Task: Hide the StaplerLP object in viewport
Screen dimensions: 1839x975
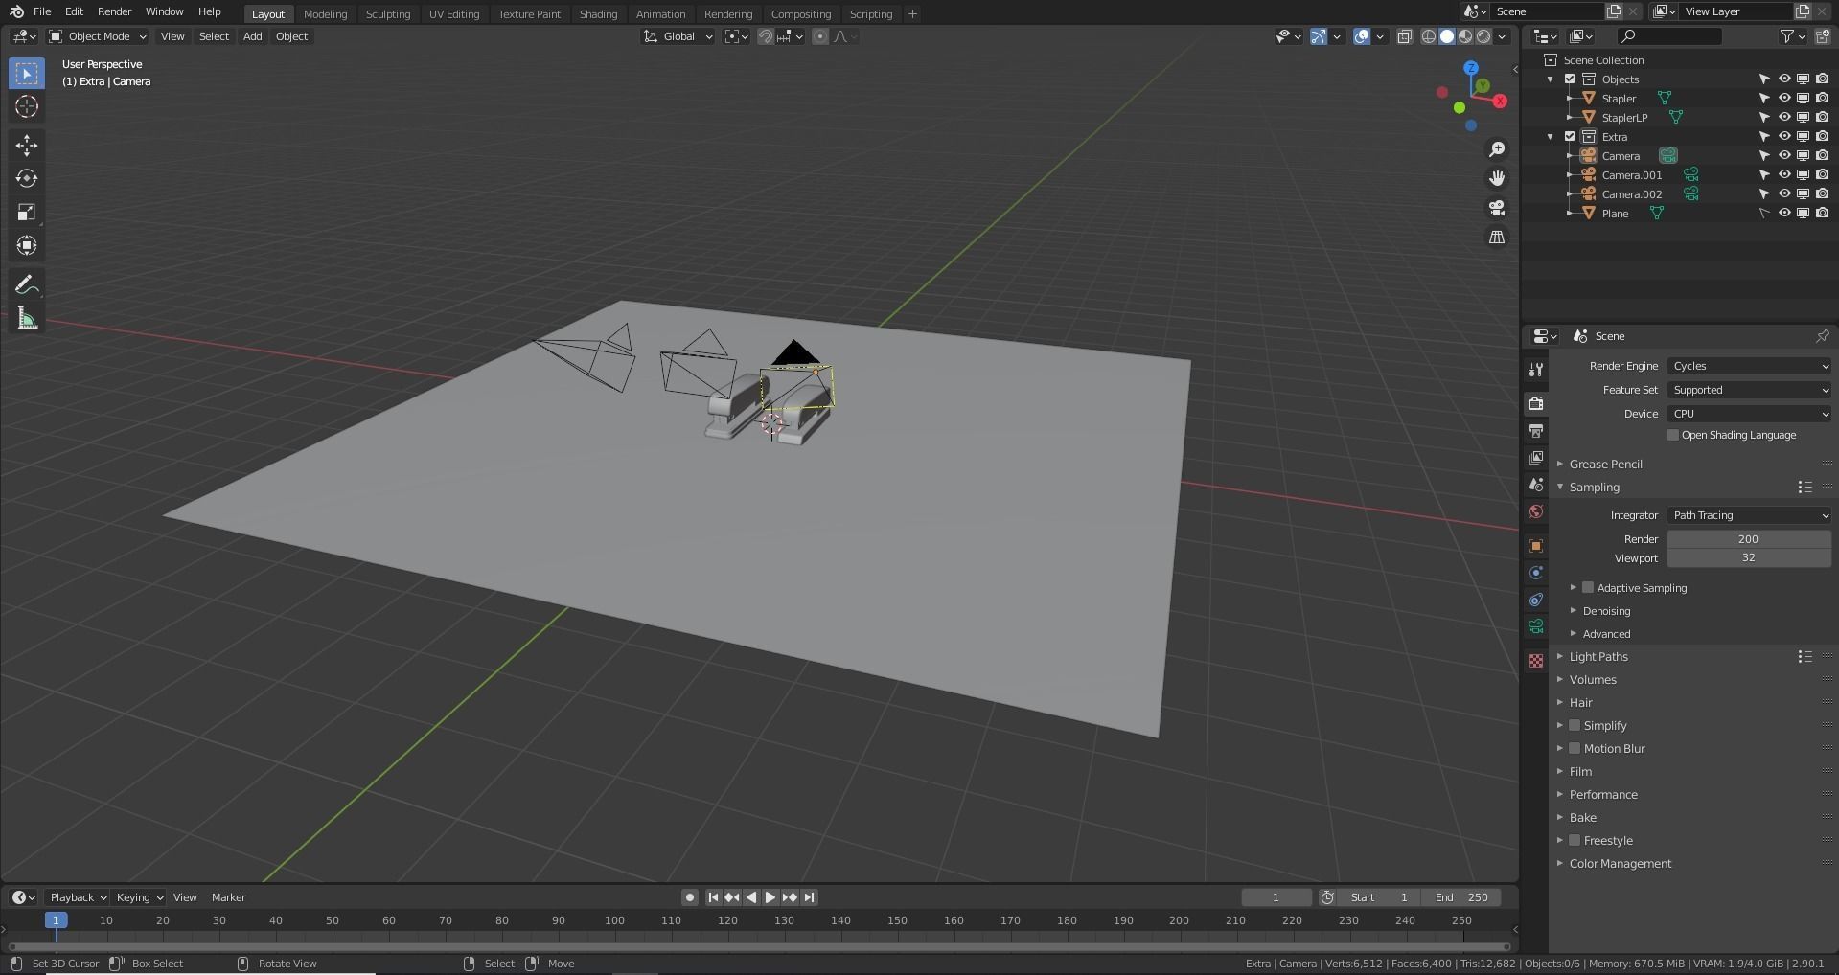Action: click(x=1784, y=117)
